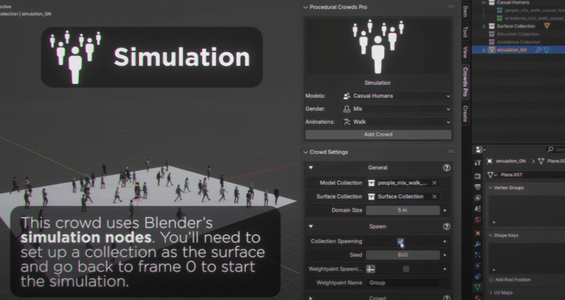
Task: Switch to the Create sidebar tab
Action: pyautogui.click(x=465, y=114)
